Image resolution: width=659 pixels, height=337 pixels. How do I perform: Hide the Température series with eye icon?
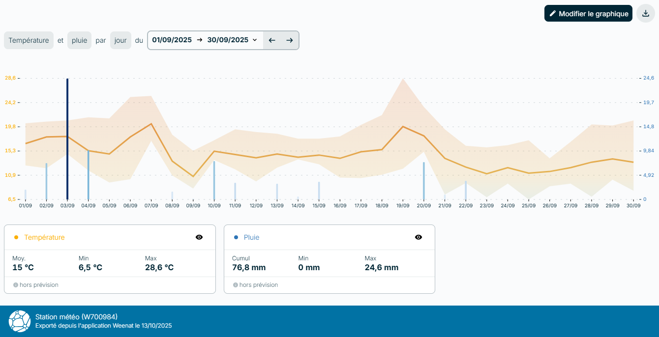[x=199, y=237]
